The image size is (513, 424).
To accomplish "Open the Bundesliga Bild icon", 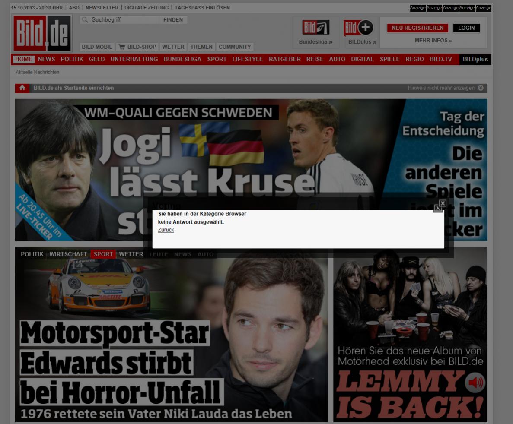I will (315, 27).
